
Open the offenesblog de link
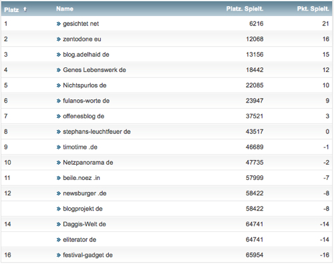83,116
